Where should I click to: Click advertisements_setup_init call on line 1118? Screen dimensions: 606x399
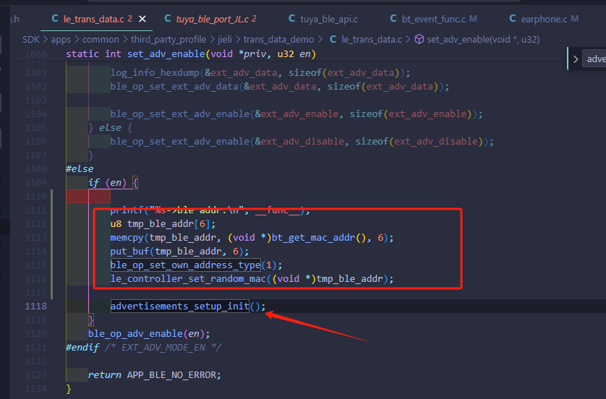[180, 306]
